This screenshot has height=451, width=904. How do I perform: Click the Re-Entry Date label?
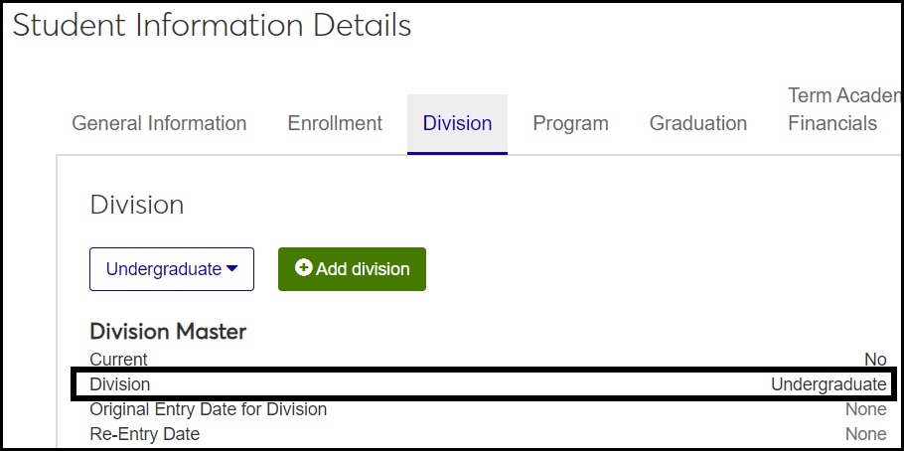pos(144,434)
